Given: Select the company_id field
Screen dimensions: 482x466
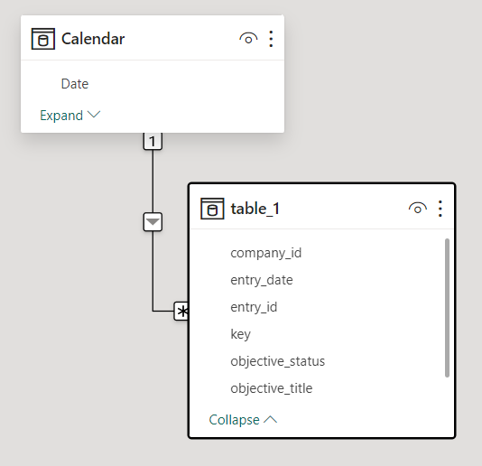Looking at the screenshot, I should (x=266, y=253).
